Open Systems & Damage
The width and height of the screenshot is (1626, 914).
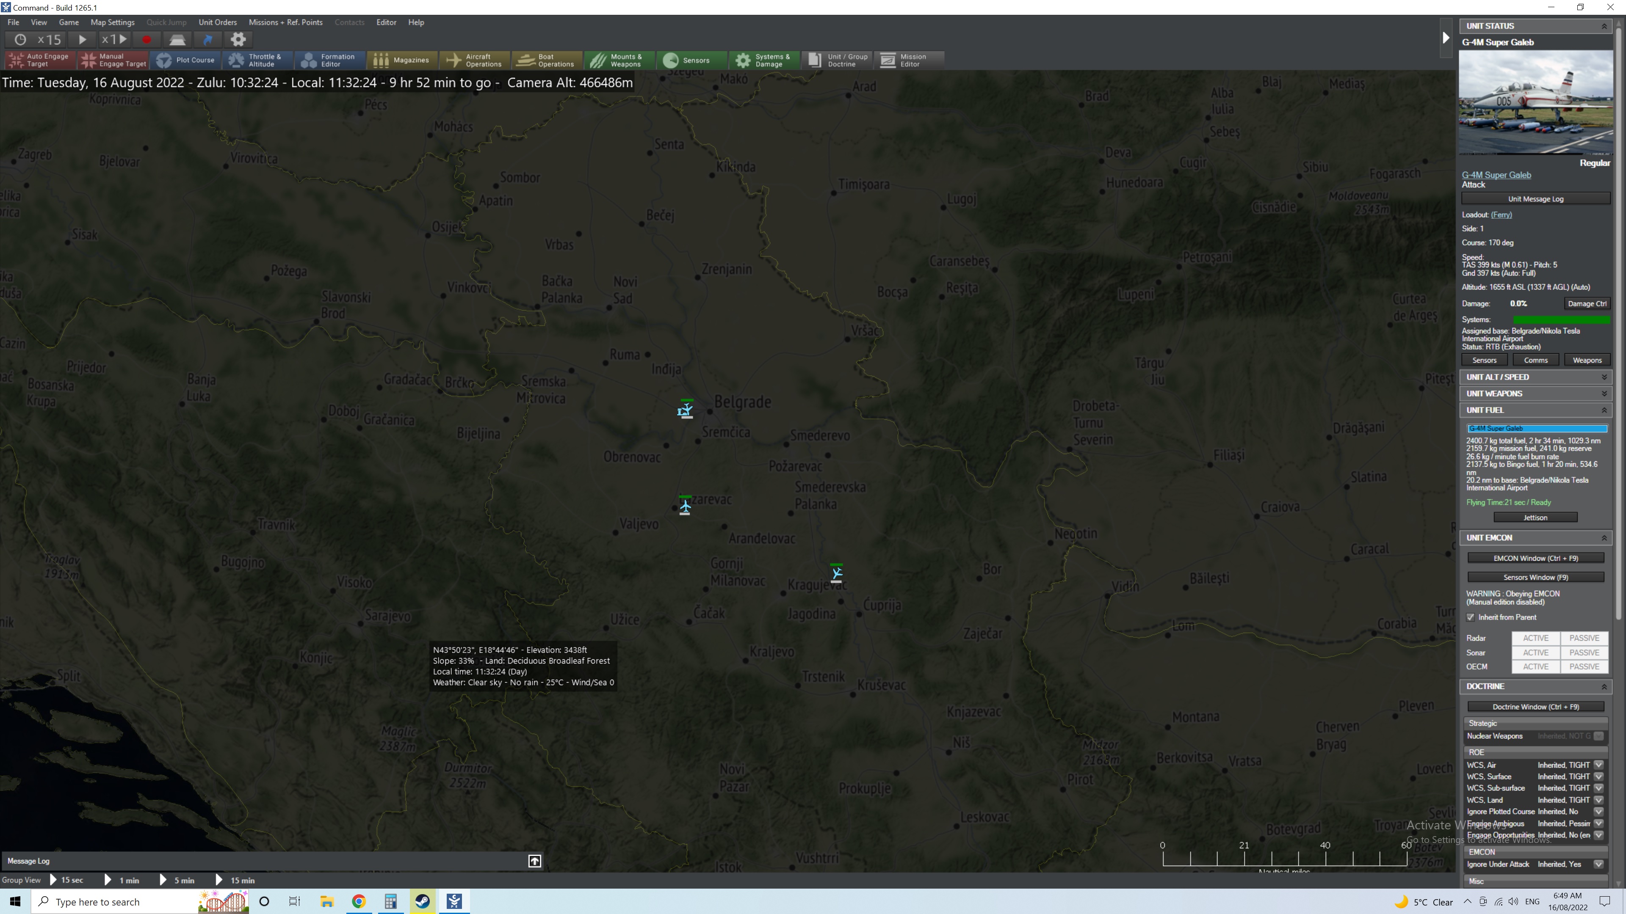pyautogui.click(x=764, y=60)
